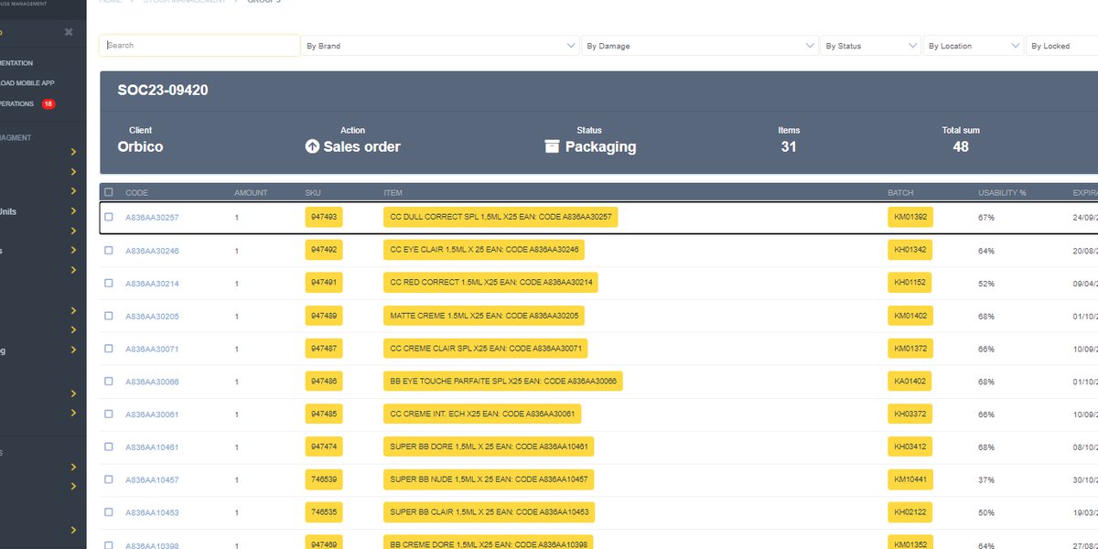Click the Sales order up-arrow icon
The width and height of the screenshot is (1098, 549).
coord(312,146)
